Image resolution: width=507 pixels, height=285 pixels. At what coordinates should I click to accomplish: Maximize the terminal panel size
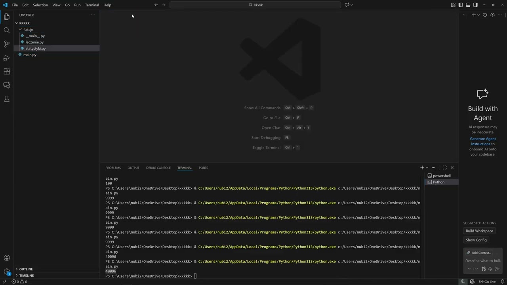(444, 167)
